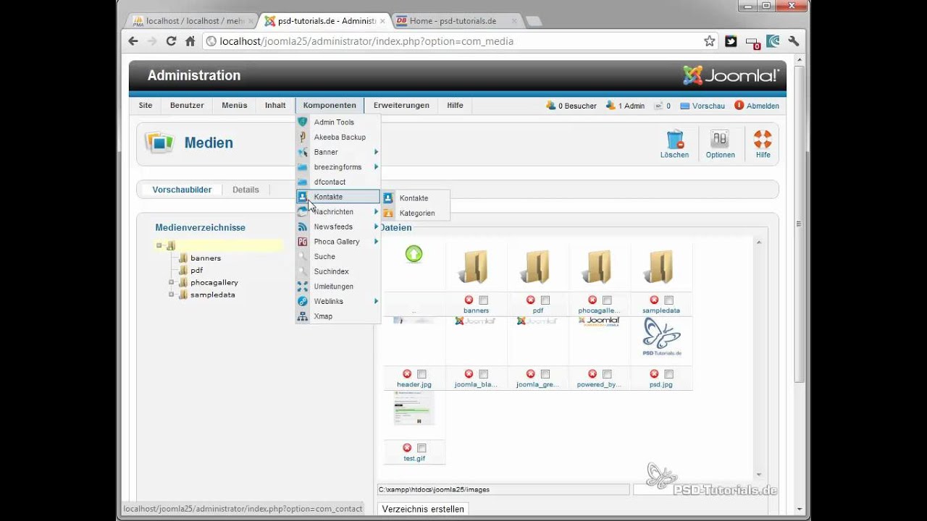The image size is (927, 521).
Task: Tick the checkbox for powered_by... image
Action: pyautogui.click(x=607, y=374)
